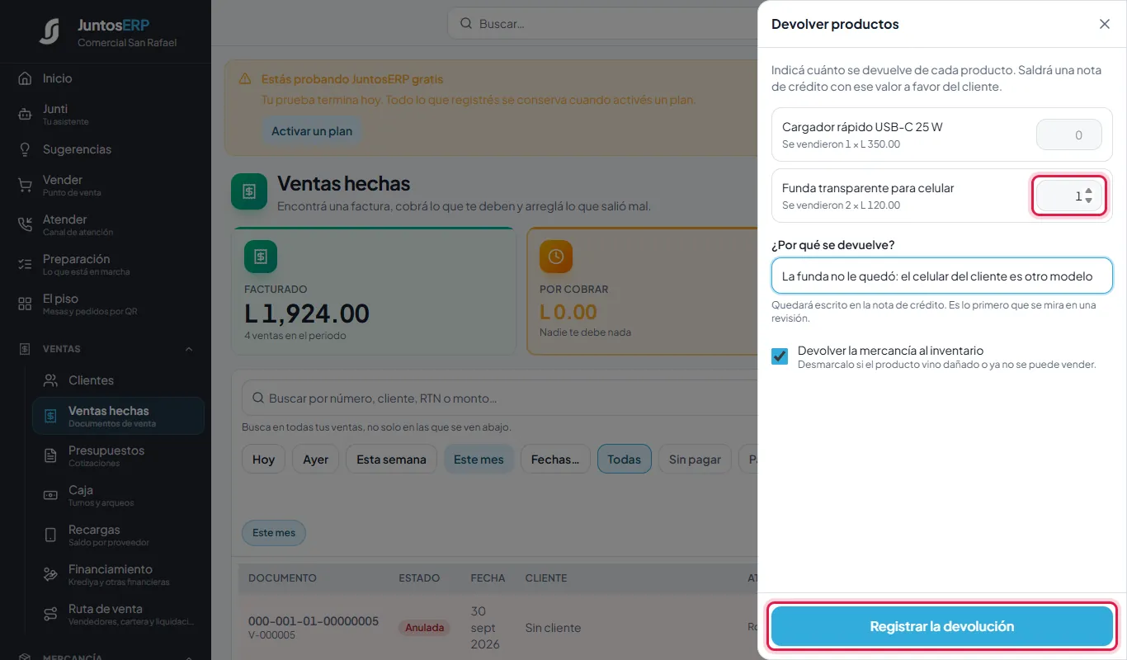This screenshot has height=660, width=1127.
Task: Click the Recargas phone icon
Action: [x=50, y=535]
